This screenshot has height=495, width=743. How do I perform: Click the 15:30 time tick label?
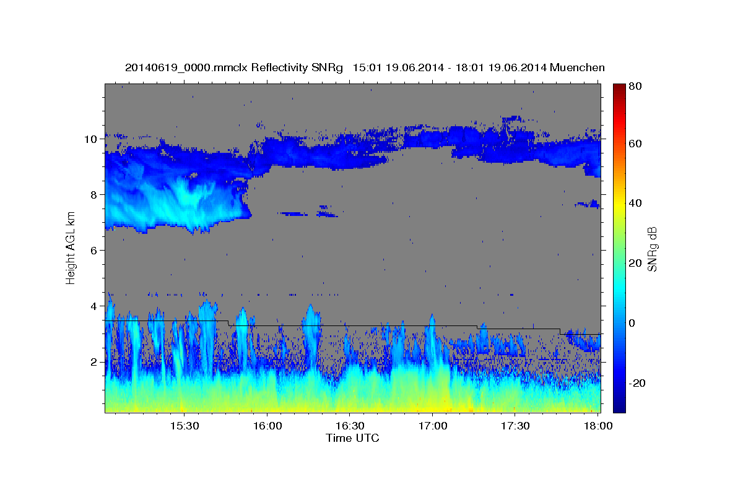pos(184,426)
